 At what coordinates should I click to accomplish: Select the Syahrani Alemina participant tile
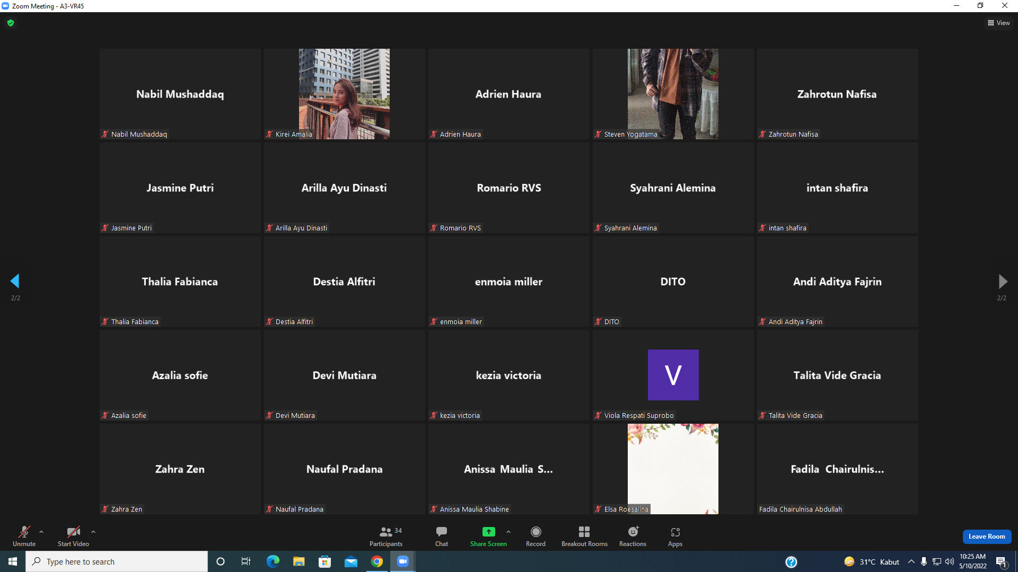673,187
